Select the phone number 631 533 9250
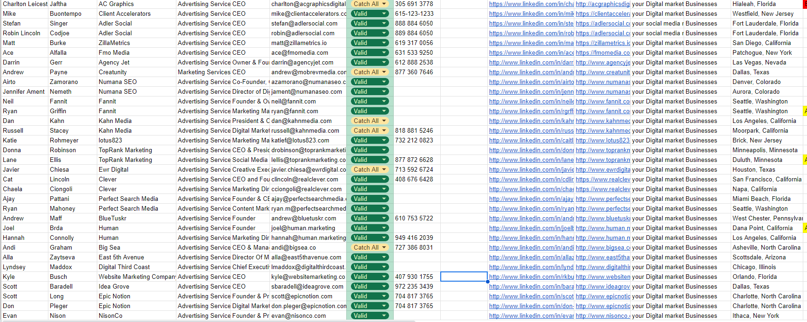Viewport: 807px width, 322px height. click(x=417, y=52)
